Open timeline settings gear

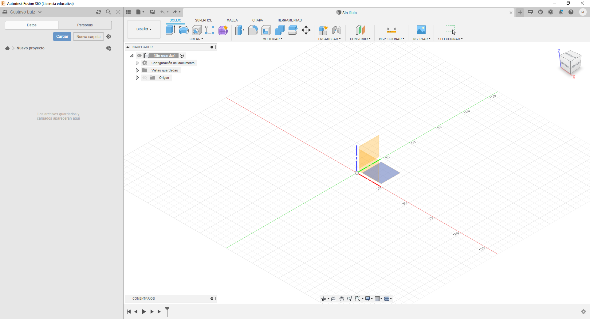584,312
